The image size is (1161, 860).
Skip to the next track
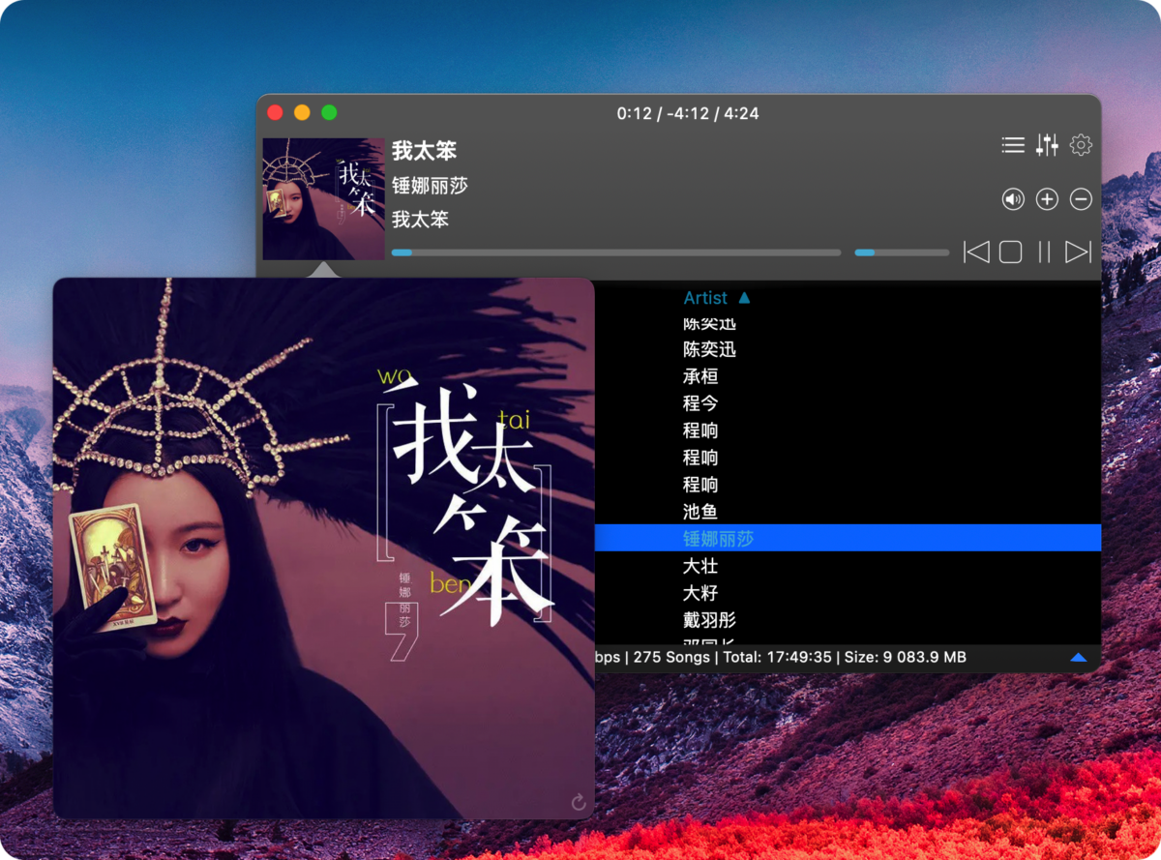[1078, 252]
